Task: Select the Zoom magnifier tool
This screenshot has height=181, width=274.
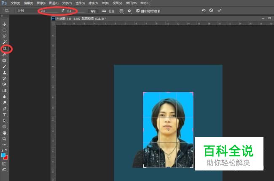Action: pyautogui.click(x=4, y=139)
